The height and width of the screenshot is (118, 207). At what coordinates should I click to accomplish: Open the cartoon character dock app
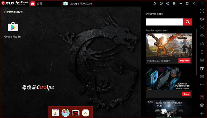65,113
